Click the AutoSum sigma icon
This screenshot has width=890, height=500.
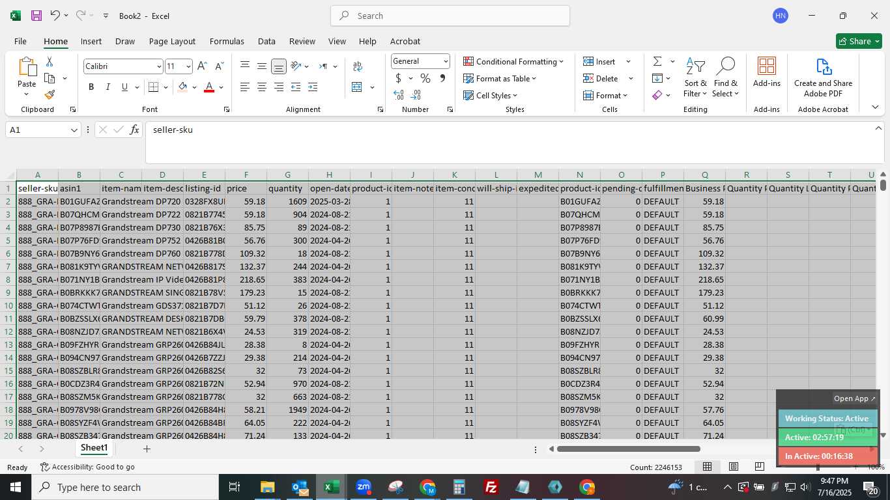pos(657,61)
